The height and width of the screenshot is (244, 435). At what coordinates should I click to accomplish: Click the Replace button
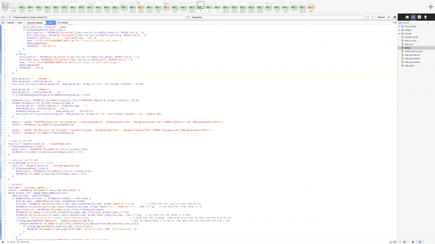pyautogui.click(x=381, y=17)
